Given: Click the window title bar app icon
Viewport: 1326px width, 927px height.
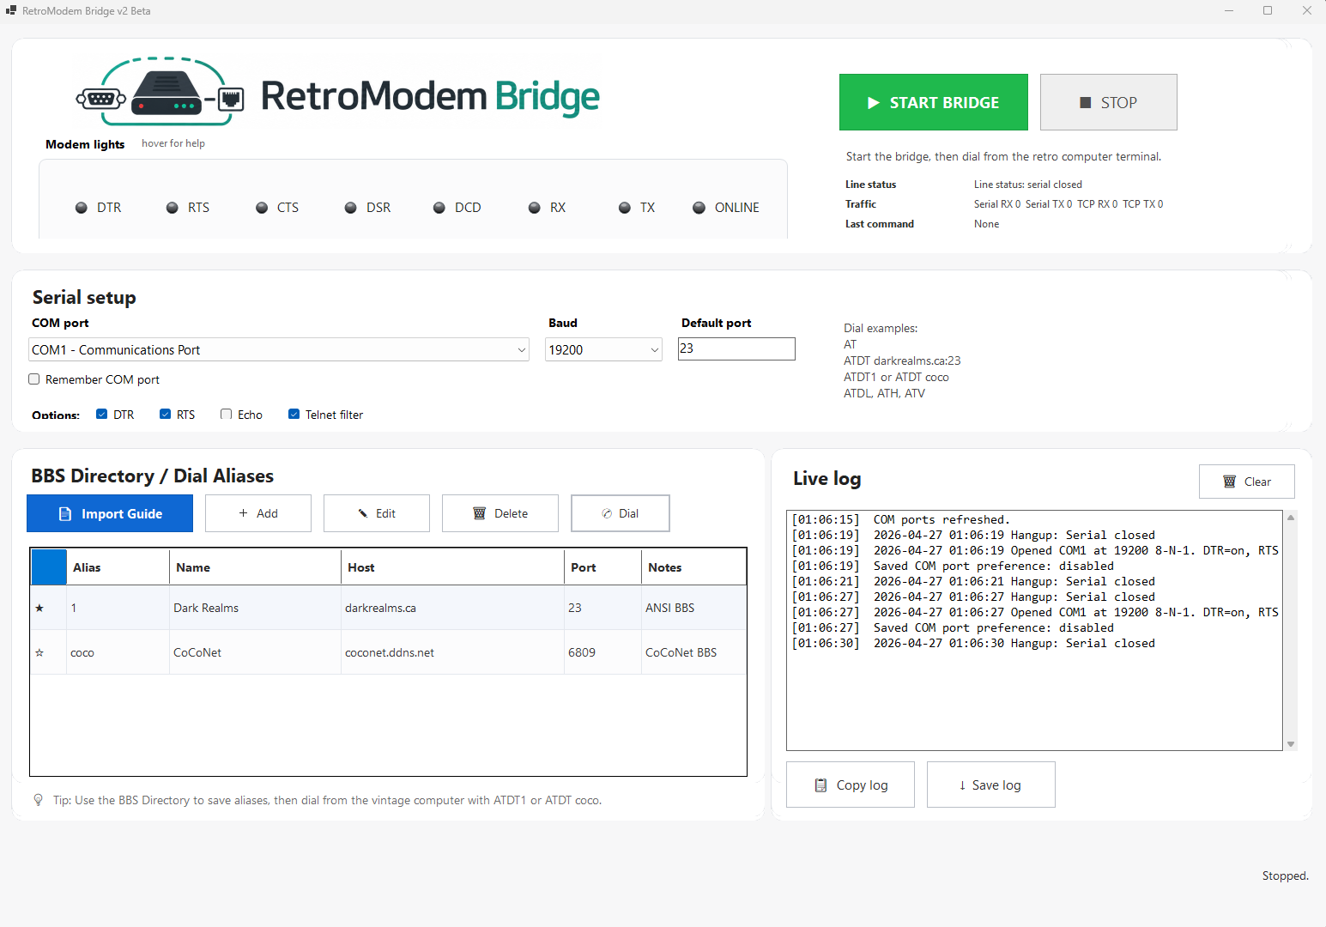Looking at the screenshot, I should coord(11,10).
